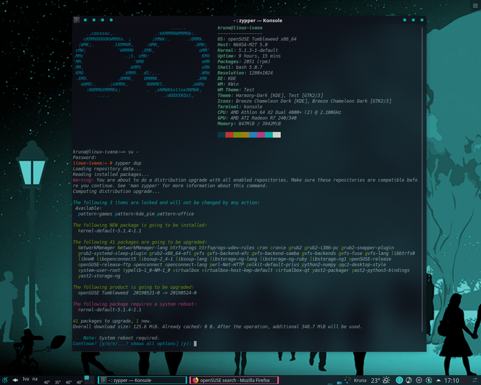Click the yellow color block in neofetch palette
This screenshot has height=385, width=481.
coord(245,135)
